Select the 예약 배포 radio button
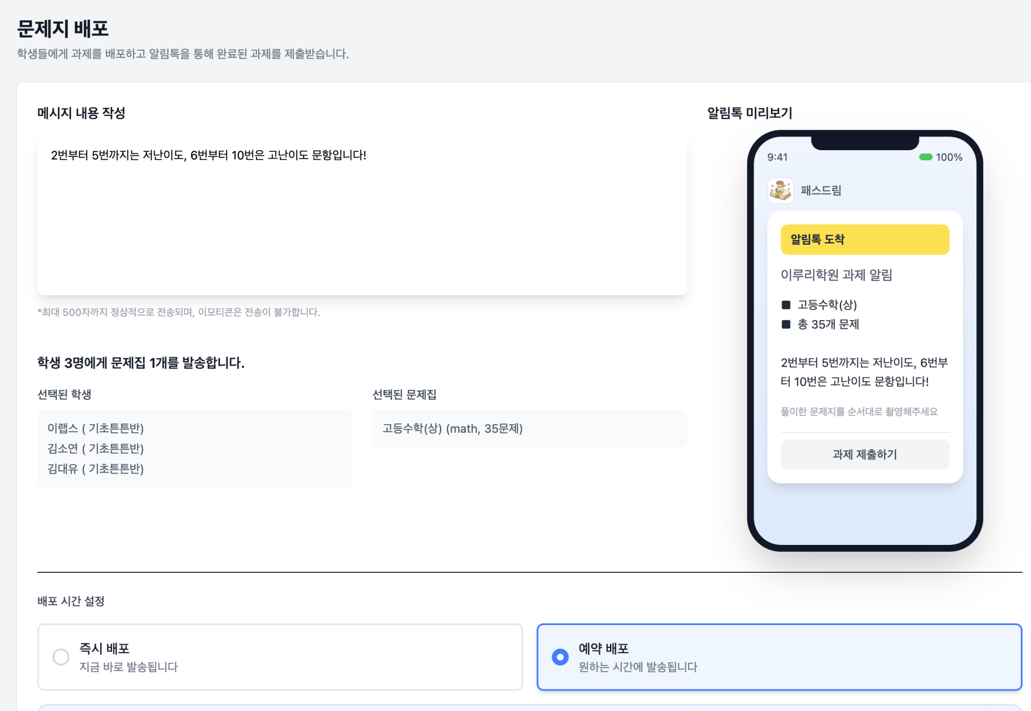Image resolution: width=1031 pixels, height=711 pixels. 560,657
